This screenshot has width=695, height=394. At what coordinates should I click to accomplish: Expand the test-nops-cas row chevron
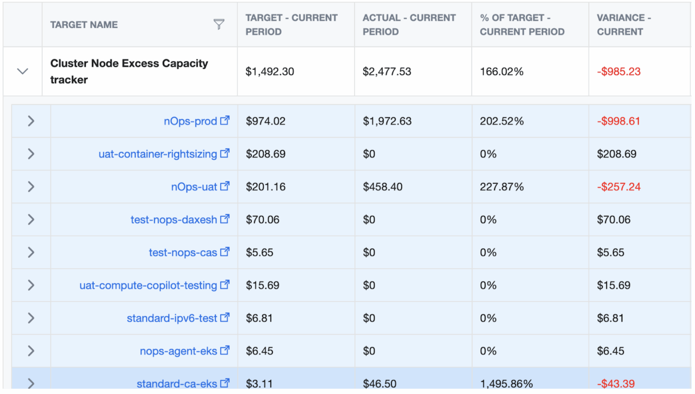click(x=31, y=253)
